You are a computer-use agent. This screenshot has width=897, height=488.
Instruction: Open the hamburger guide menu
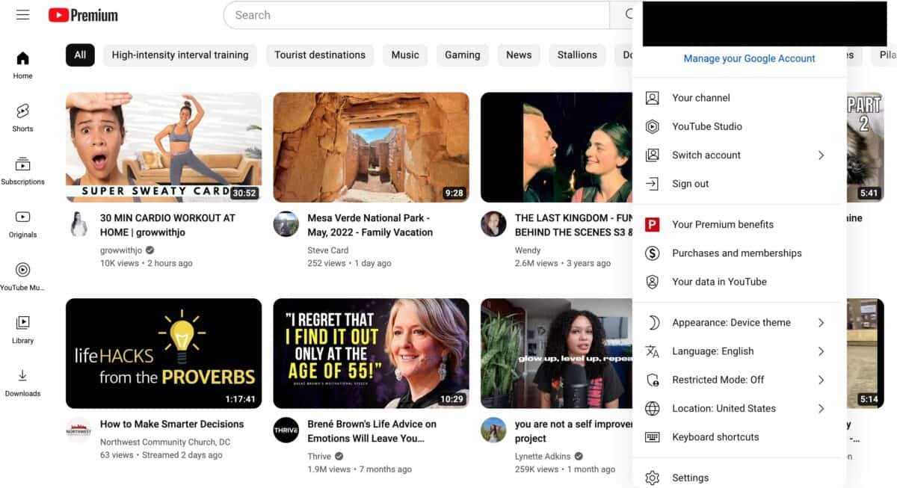pos(22,15)
